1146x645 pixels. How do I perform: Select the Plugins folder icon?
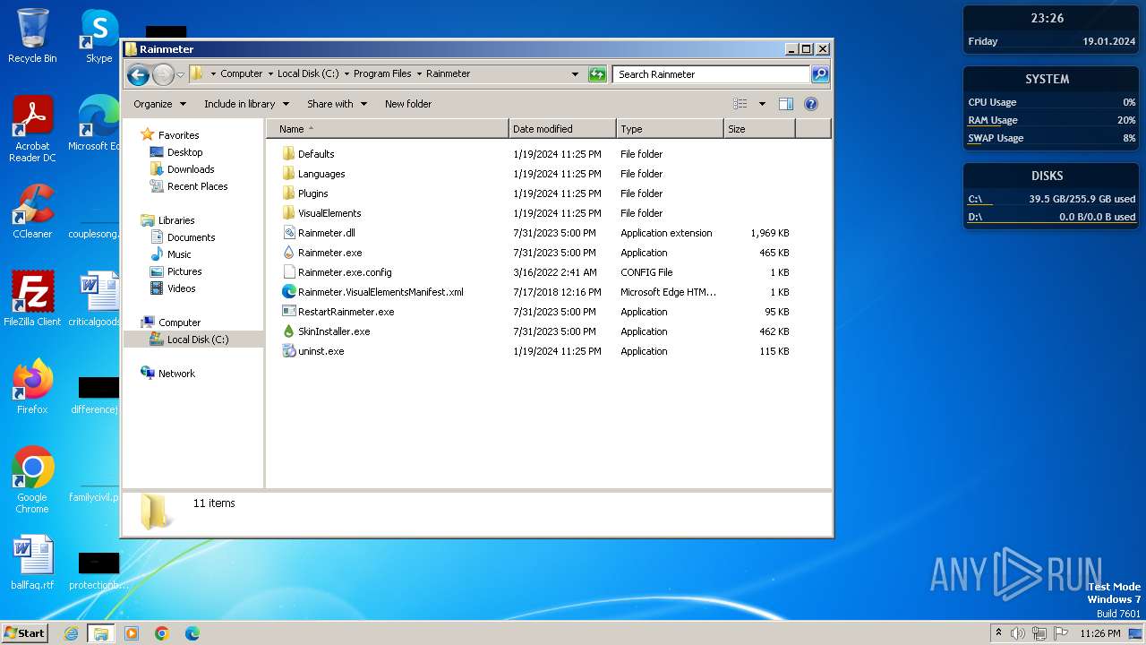[288, 193]
